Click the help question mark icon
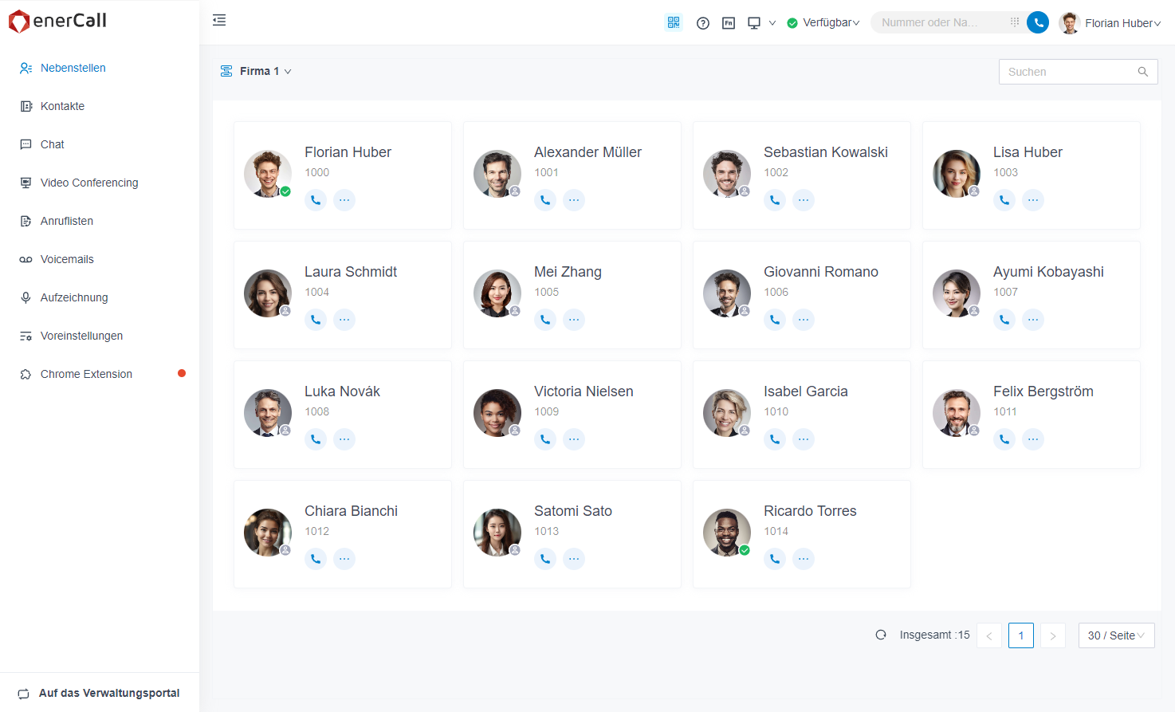 [x=702, y=23]
